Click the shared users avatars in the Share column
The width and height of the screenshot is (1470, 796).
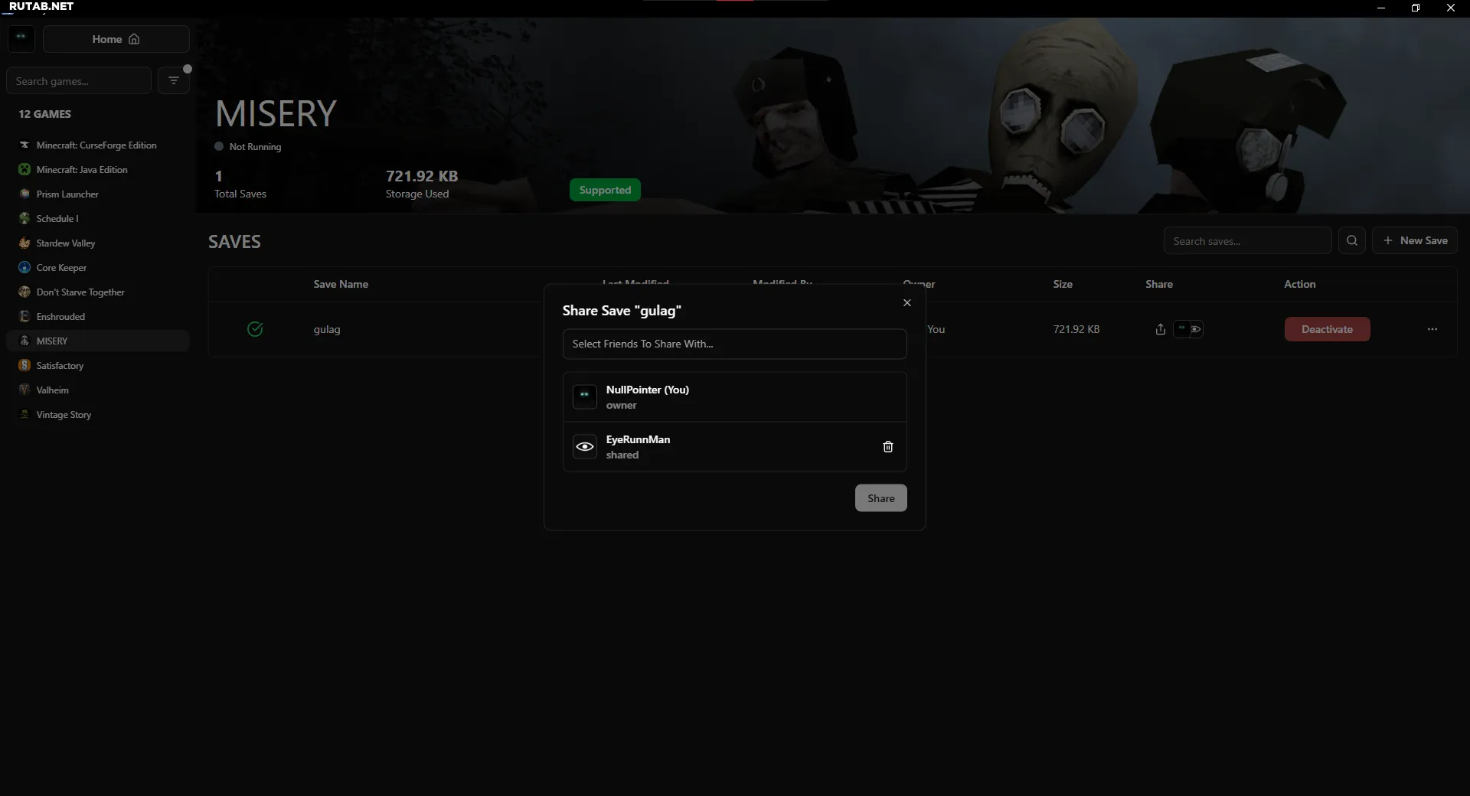1188,330
